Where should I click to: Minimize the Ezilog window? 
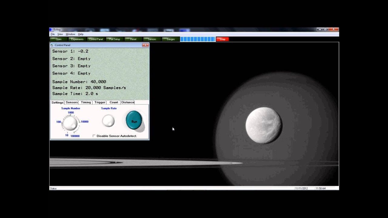tap(319, 29)
